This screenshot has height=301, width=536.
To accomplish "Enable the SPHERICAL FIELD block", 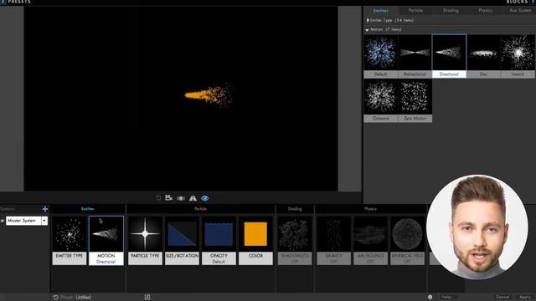I will click(408, 240).
